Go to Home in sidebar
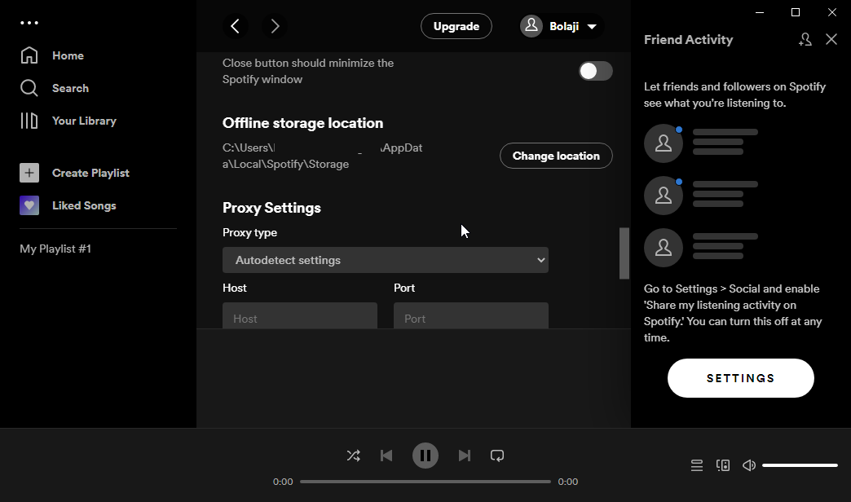Viewport: 851px width, 502px height. (52, 55)
